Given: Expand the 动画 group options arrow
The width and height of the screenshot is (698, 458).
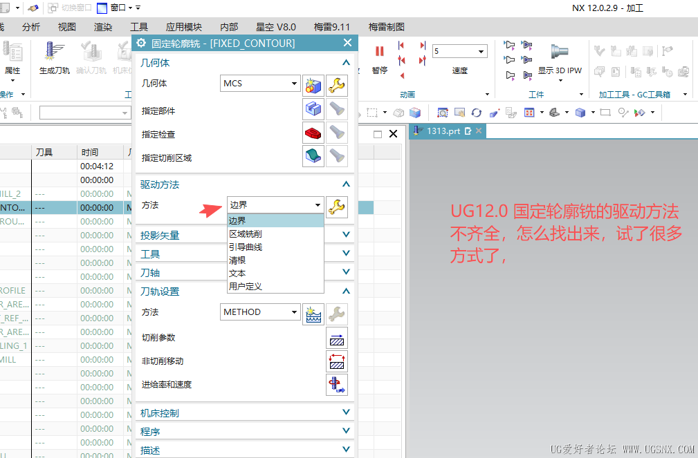Looking at the screenshot, I should pyautogui.click(x=487, y=94).
